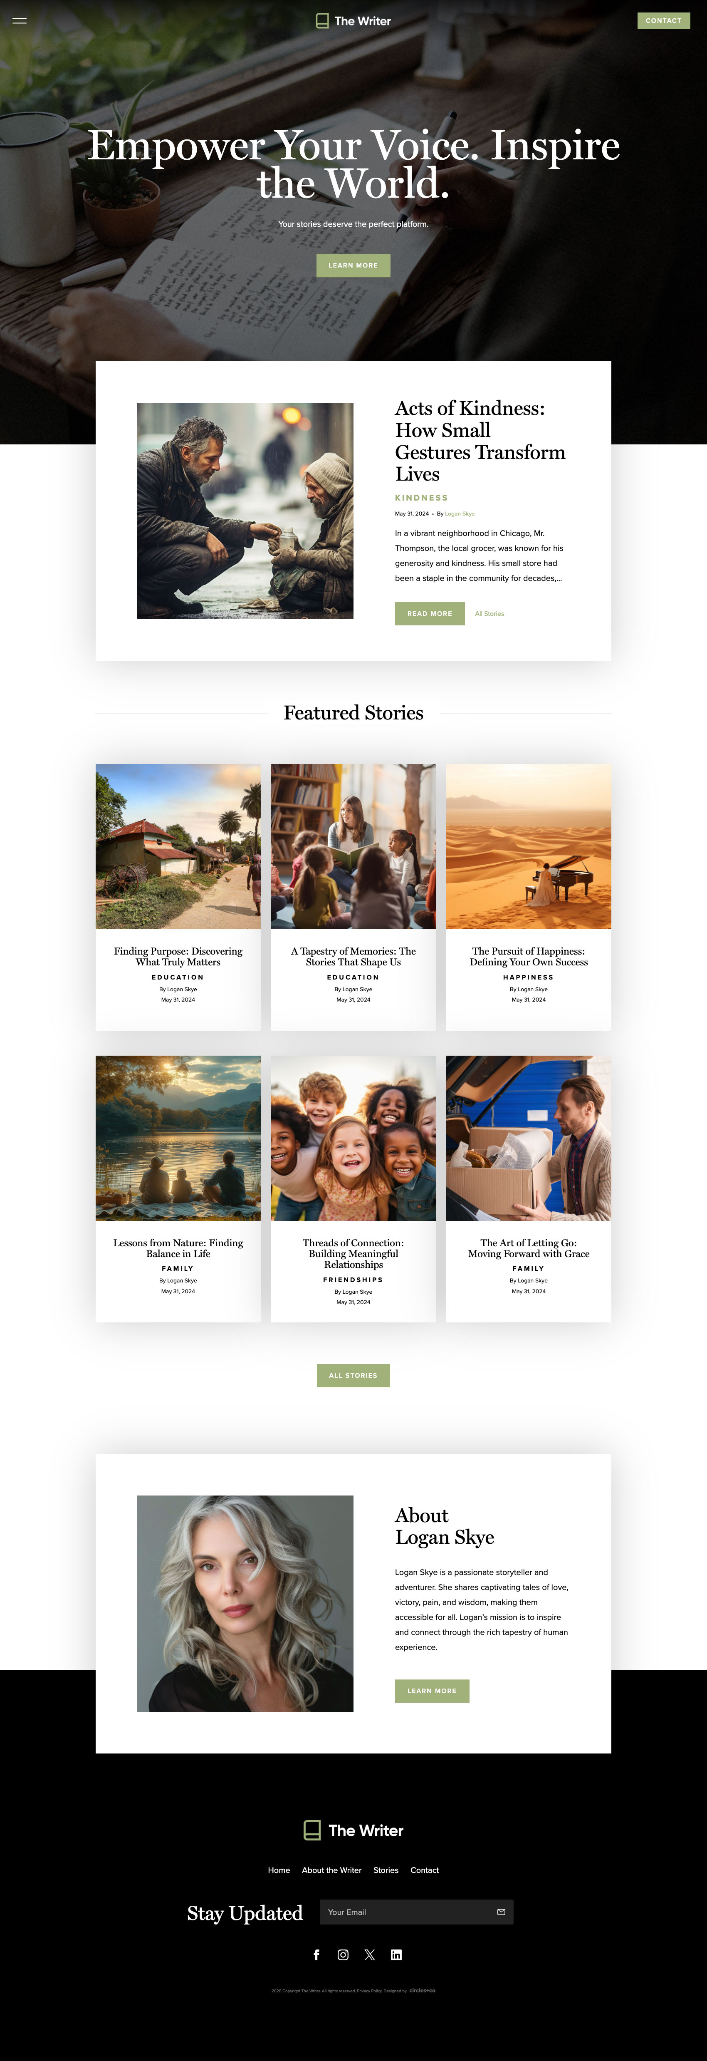Focus the Your Email input field
707x2061 pixels.
pos(408,1912)
